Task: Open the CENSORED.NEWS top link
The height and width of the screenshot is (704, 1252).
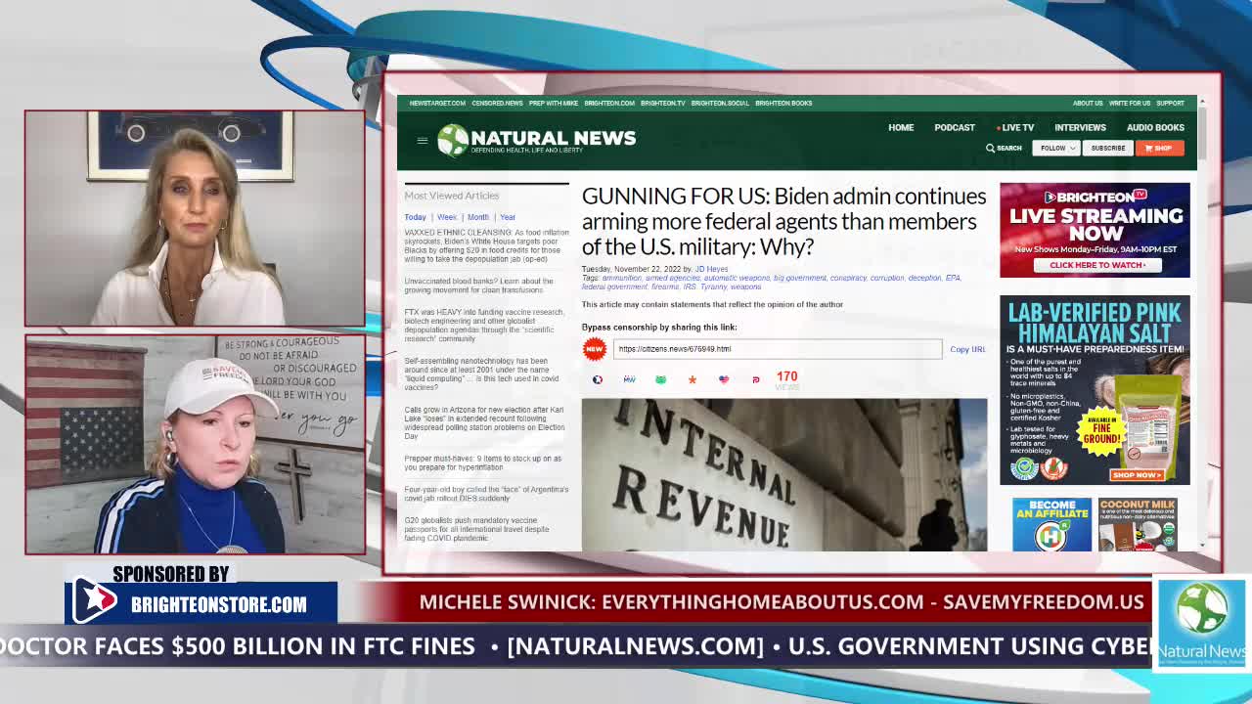Action: (497, 103)
